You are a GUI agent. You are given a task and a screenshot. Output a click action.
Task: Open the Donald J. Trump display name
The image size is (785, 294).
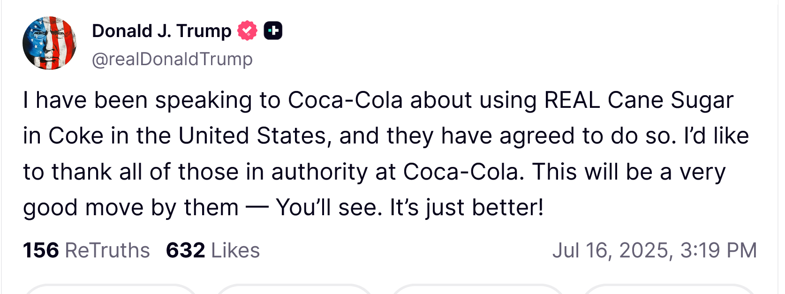(x=161, y=31)
